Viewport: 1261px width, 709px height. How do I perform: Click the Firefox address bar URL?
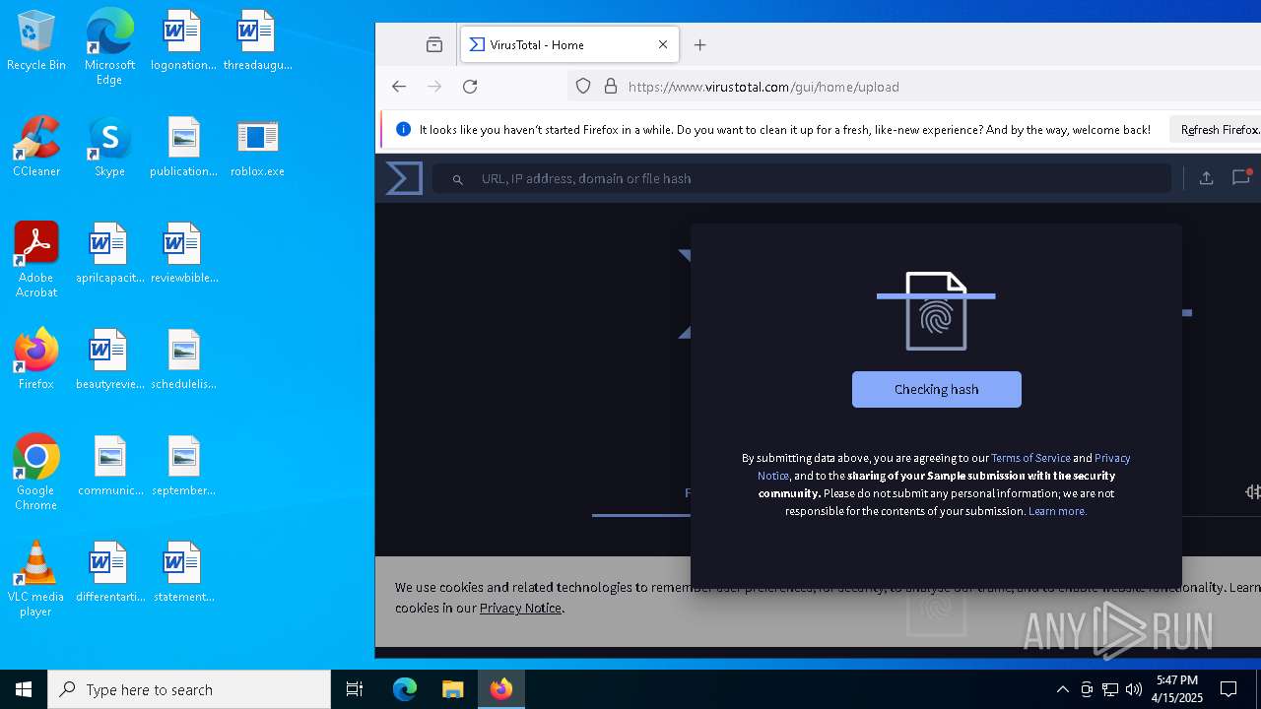(763, 87)
